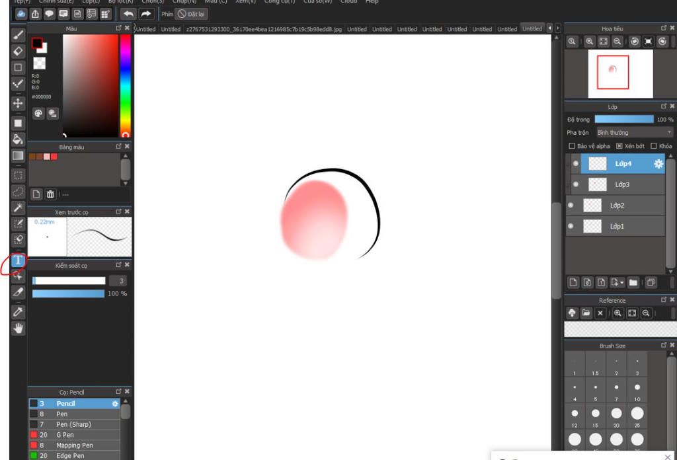Select the Hand pan tool
This screenshot has width=677, height=460.
pyautogui.click(x=18, y=328)
